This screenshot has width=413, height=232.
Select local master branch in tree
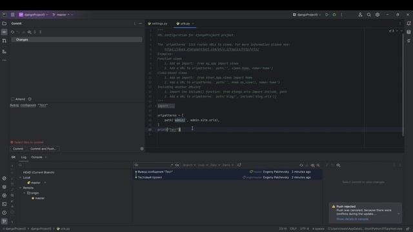tap(35, 182)
